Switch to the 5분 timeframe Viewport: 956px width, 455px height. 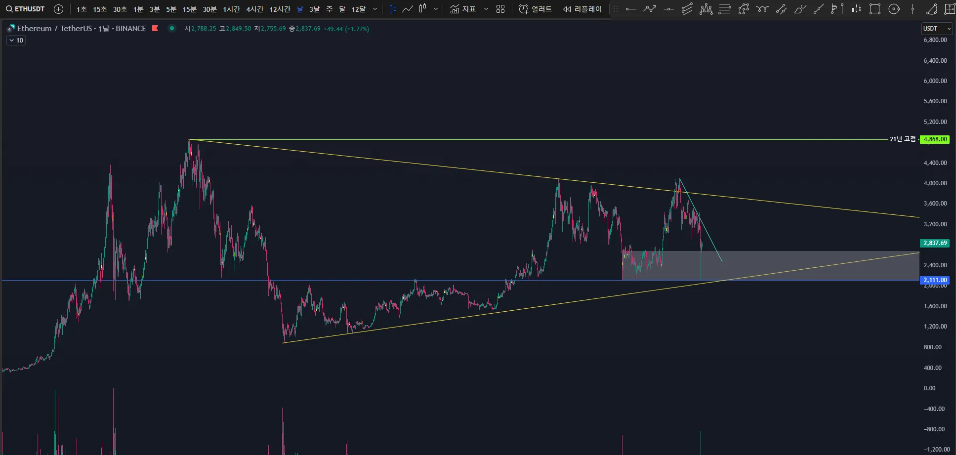pos(171,9)
